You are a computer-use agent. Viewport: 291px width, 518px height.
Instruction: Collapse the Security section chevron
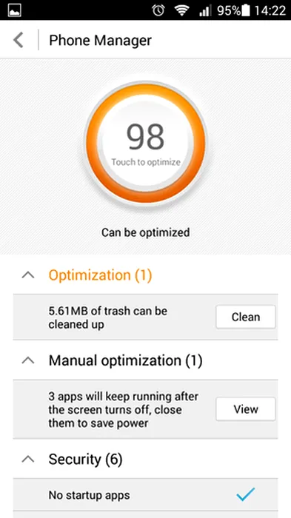tap(28, 459)
